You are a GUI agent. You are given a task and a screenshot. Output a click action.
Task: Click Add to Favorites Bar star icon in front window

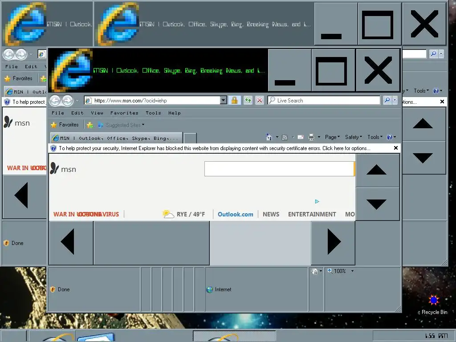pos(90,125)
